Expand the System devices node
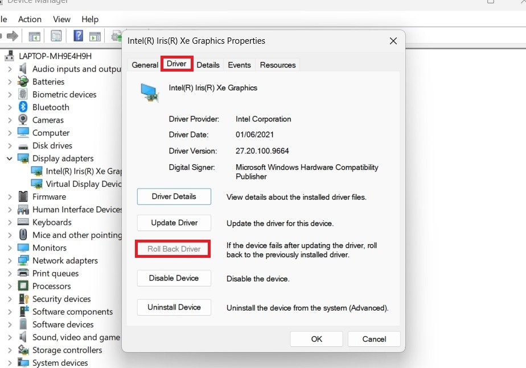This screenshot has height=368, width=526. click(x=10, y=363)
